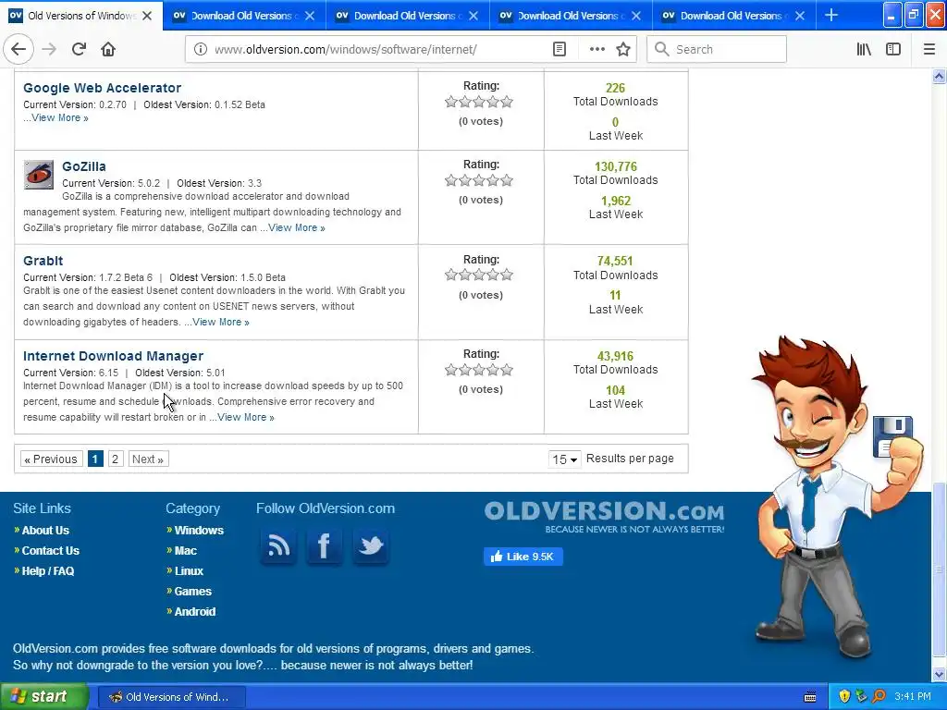Click View More in GrabIt description
This screenshot has height=710, width=947.
click(x=220, y=322)
